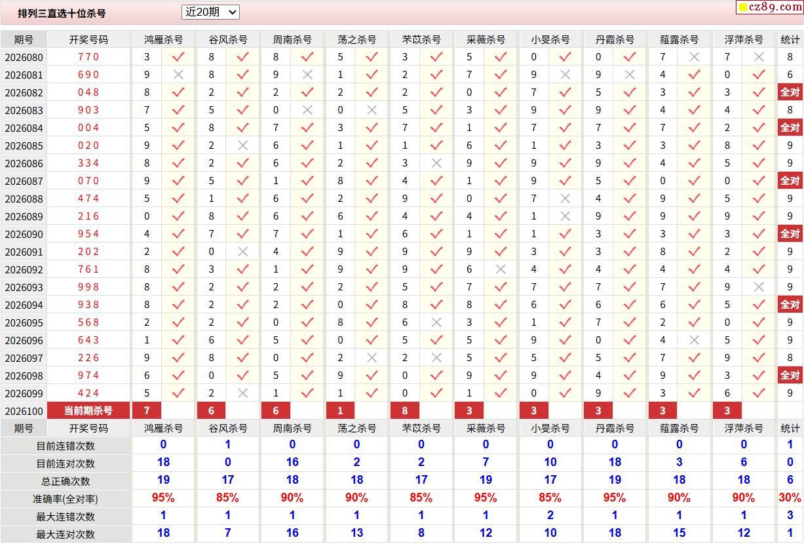Click the yellow square beside cz89.com
Image resolution: width=804 pixels, height=544 pixels.
tap(743, 8)
